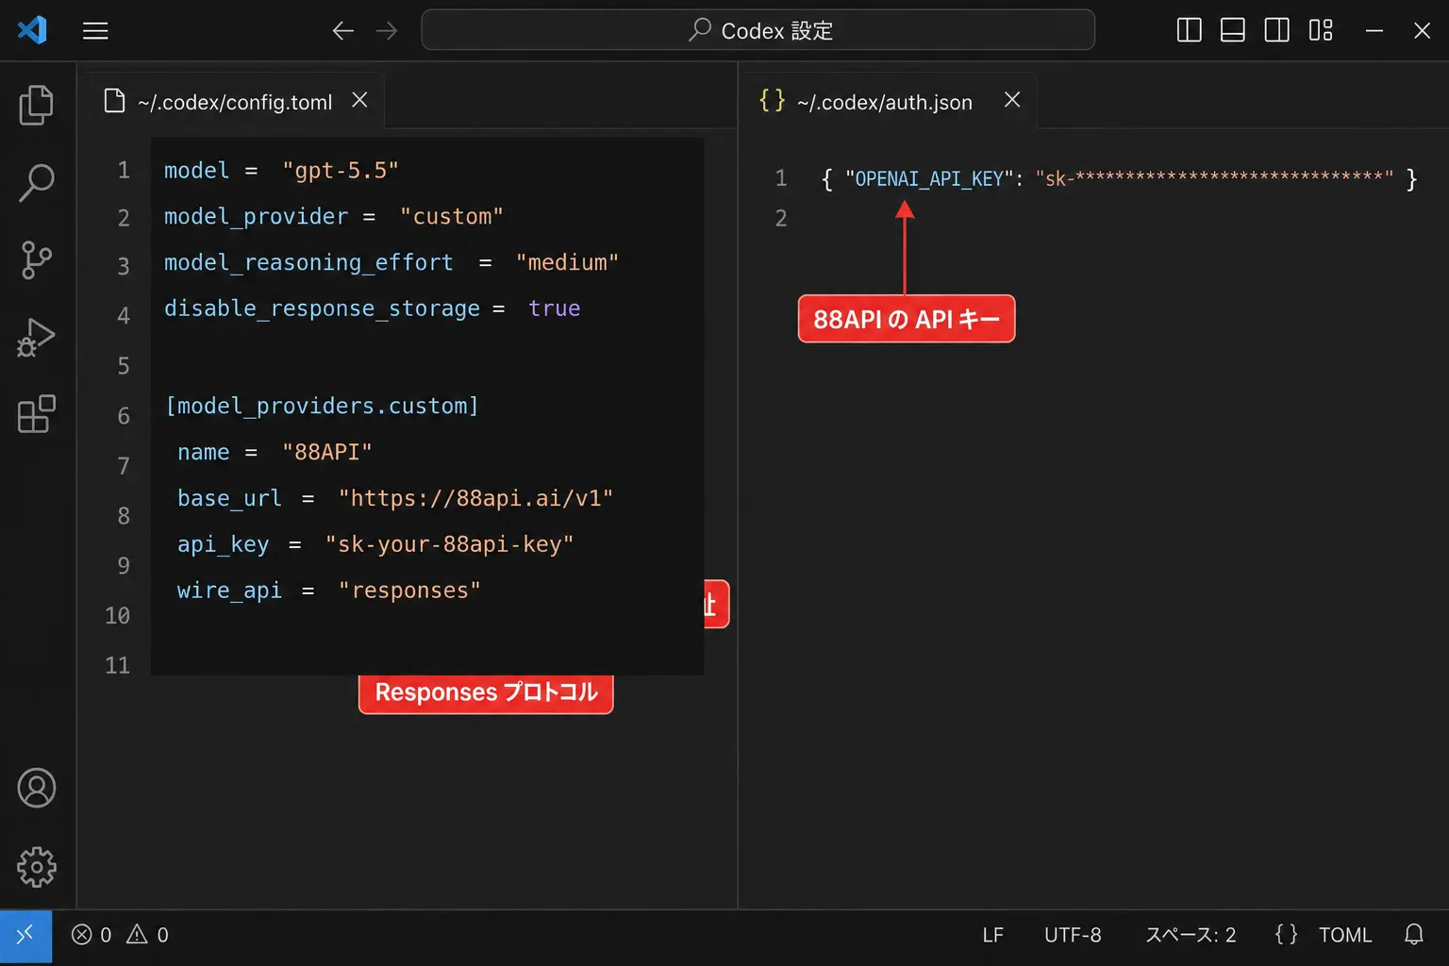Click the "88API" name value
The height and width of the screenshot is (966, 1449).
[327, 452]
